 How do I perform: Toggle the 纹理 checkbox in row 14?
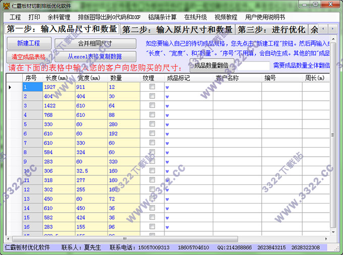152,208
